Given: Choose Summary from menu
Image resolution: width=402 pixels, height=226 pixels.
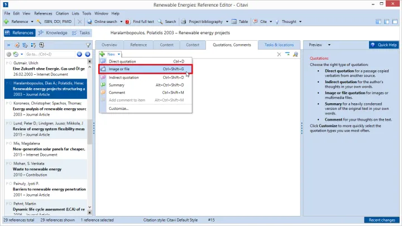Looking at the screenshot, I should pyautogui.click(x=146, y=85).
